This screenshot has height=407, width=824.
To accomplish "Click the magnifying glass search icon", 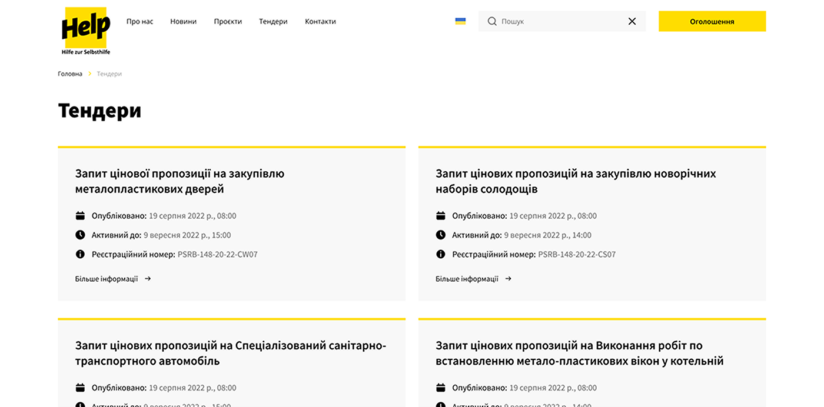I will [x=492, y=21].
